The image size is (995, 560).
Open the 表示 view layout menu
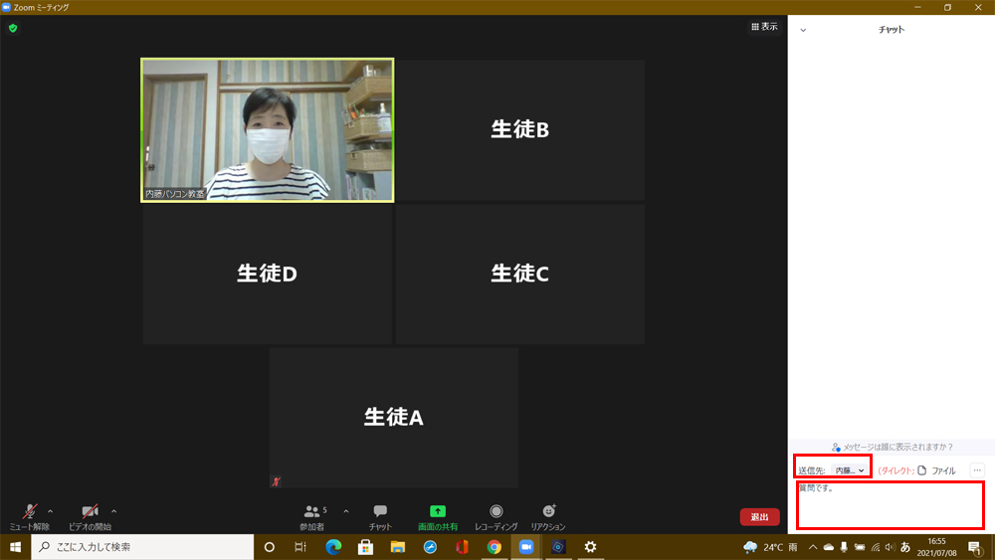[x=764, y=27]
